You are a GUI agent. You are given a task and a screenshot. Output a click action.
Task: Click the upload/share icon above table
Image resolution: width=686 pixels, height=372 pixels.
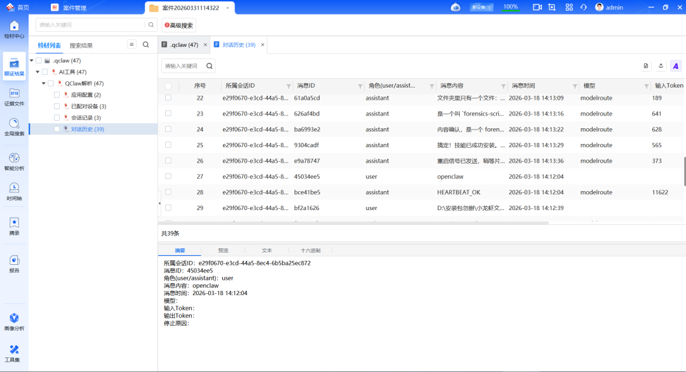tap(661, 66)
